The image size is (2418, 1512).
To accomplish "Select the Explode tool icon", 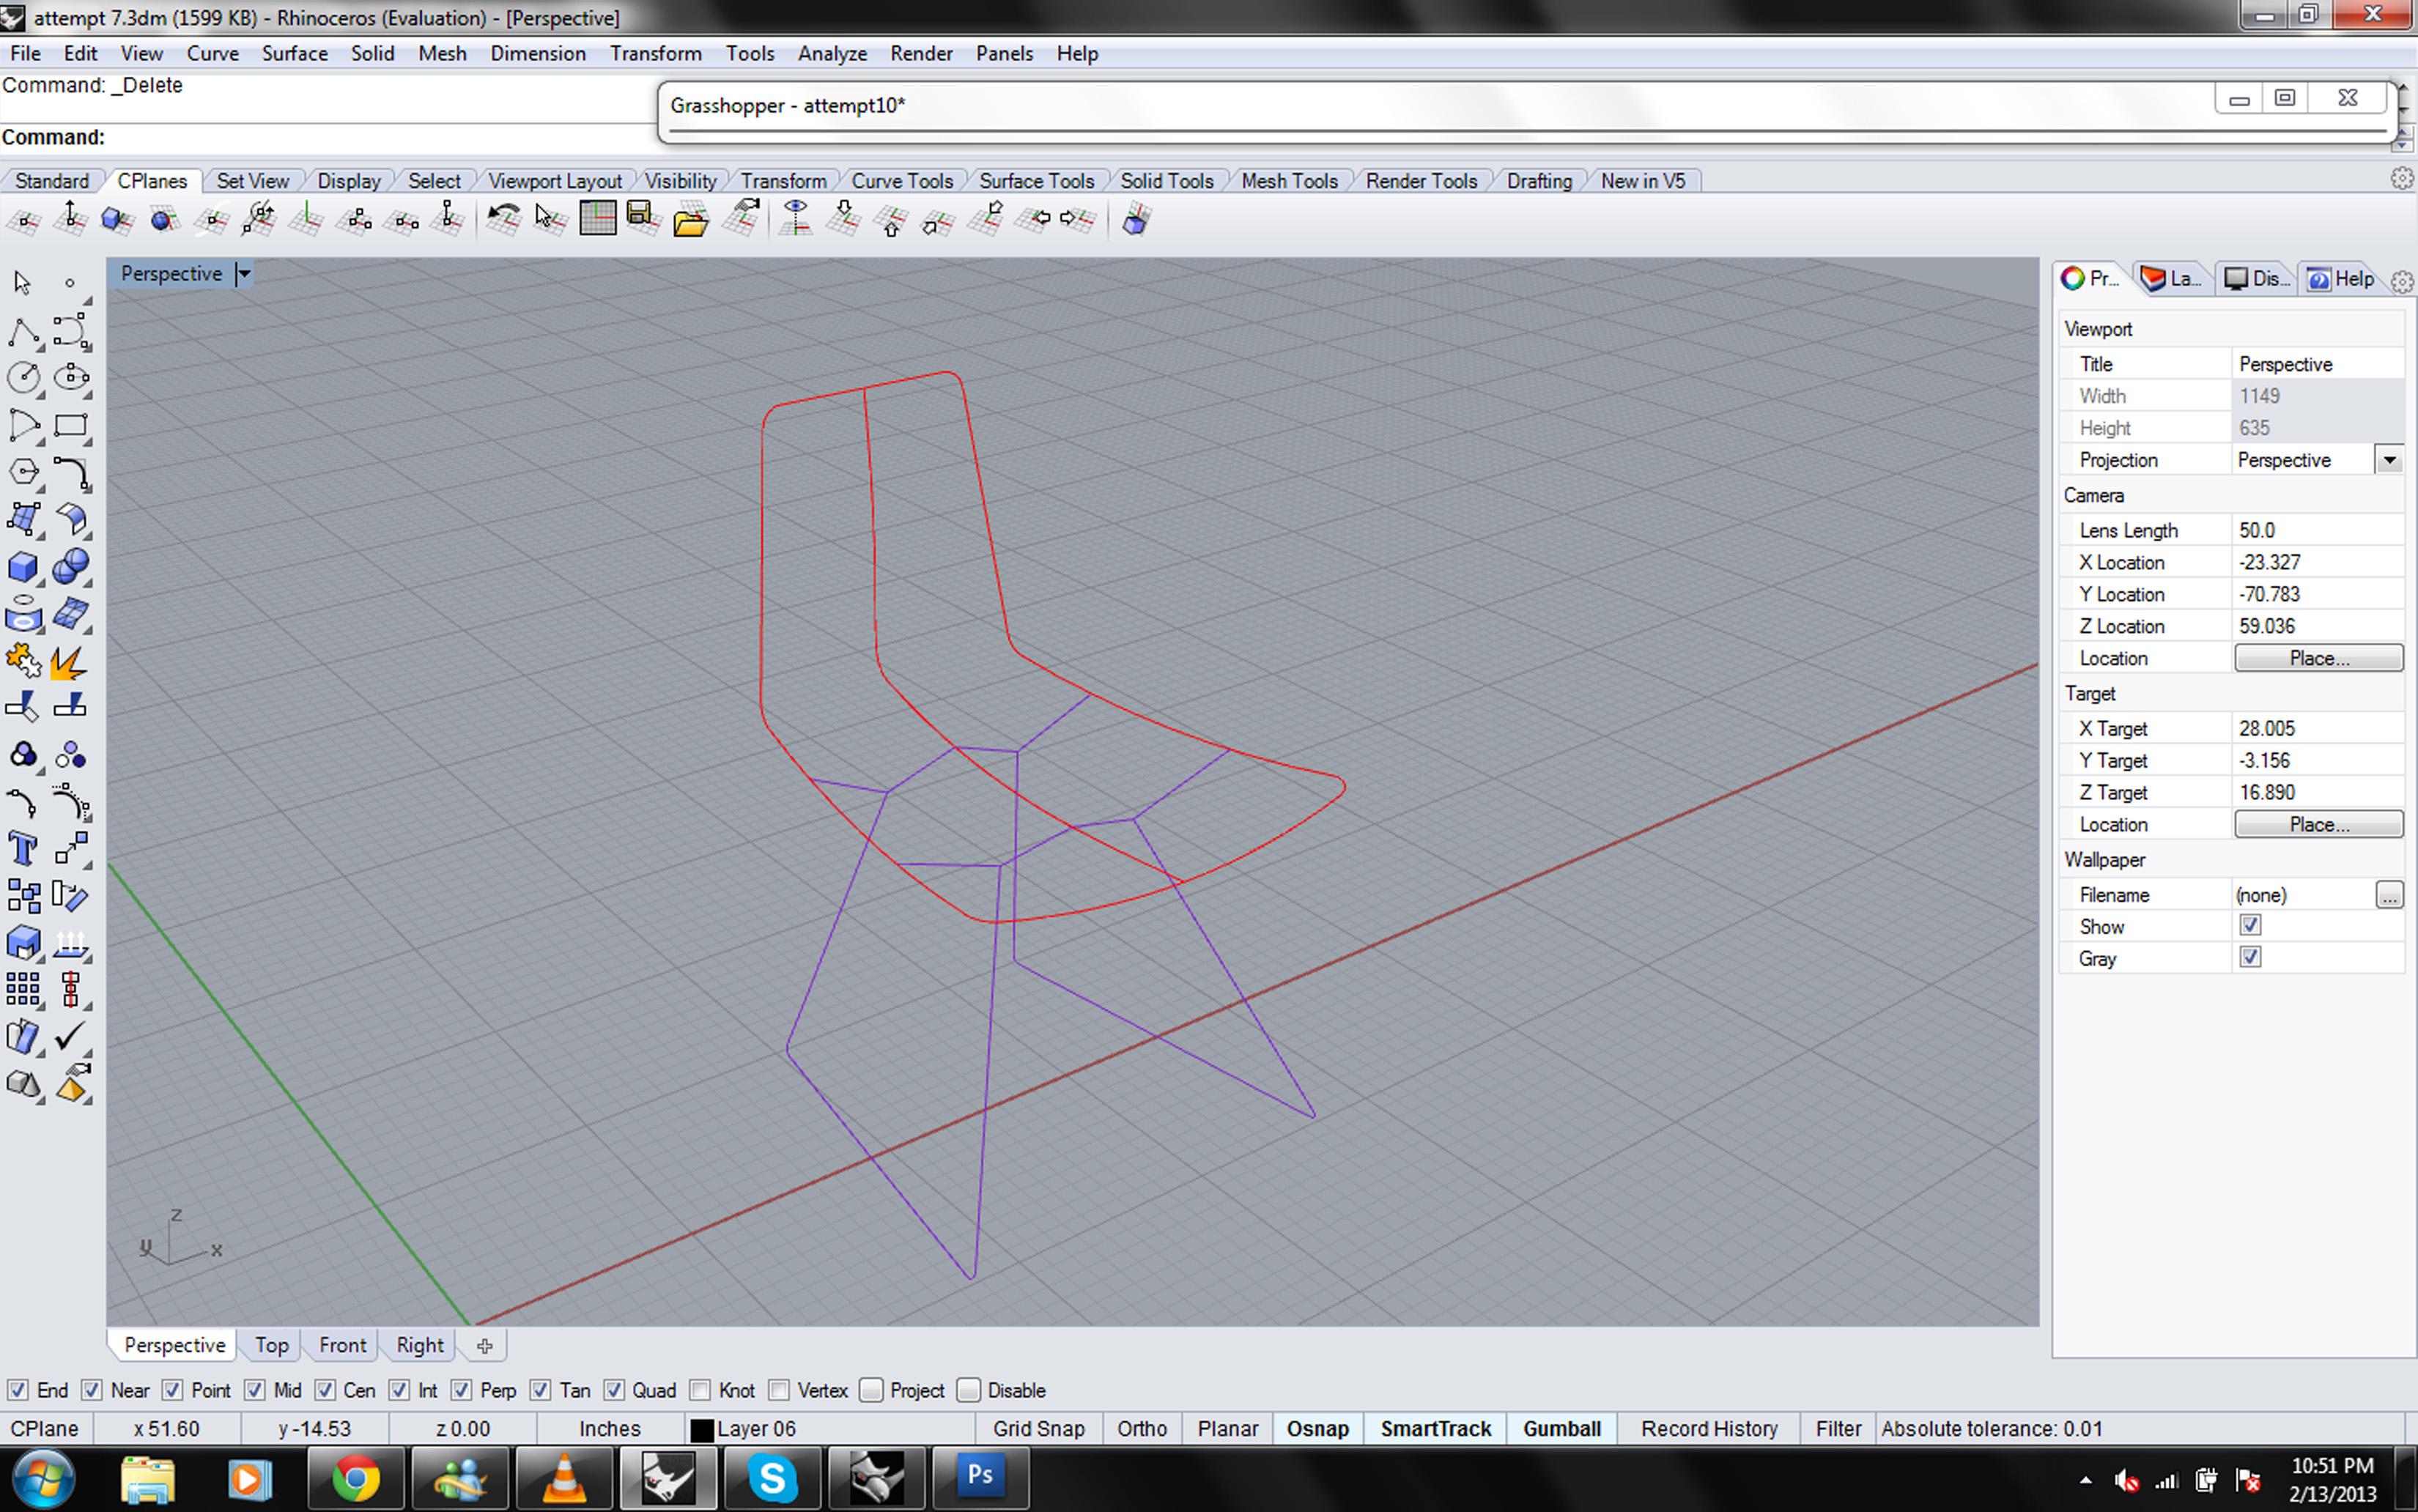I will pos(69,662).
